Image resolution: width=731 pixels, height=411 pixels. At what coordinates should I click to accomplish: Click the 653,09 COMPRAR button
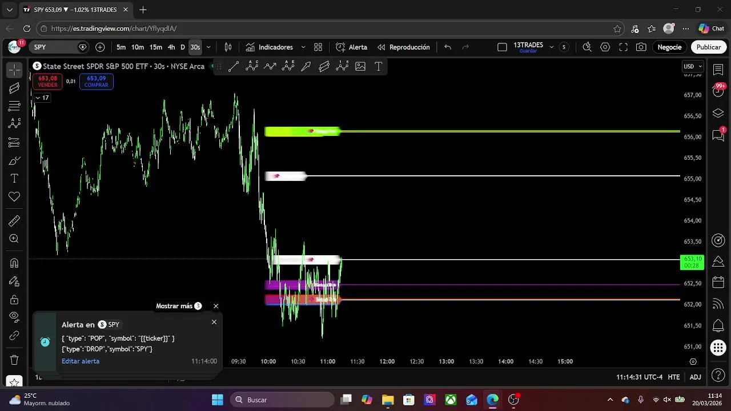coord(96,82)
